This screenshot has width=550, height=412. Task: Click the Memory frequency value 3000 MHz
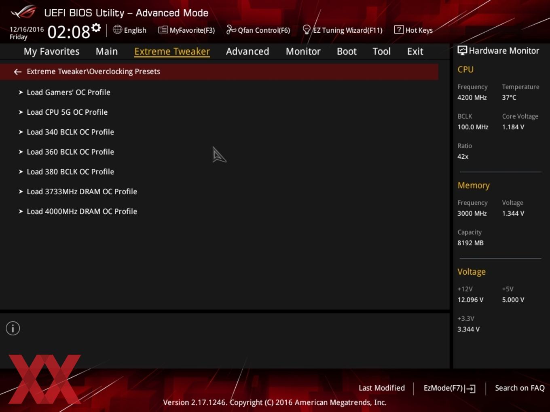tap(472, 213)
